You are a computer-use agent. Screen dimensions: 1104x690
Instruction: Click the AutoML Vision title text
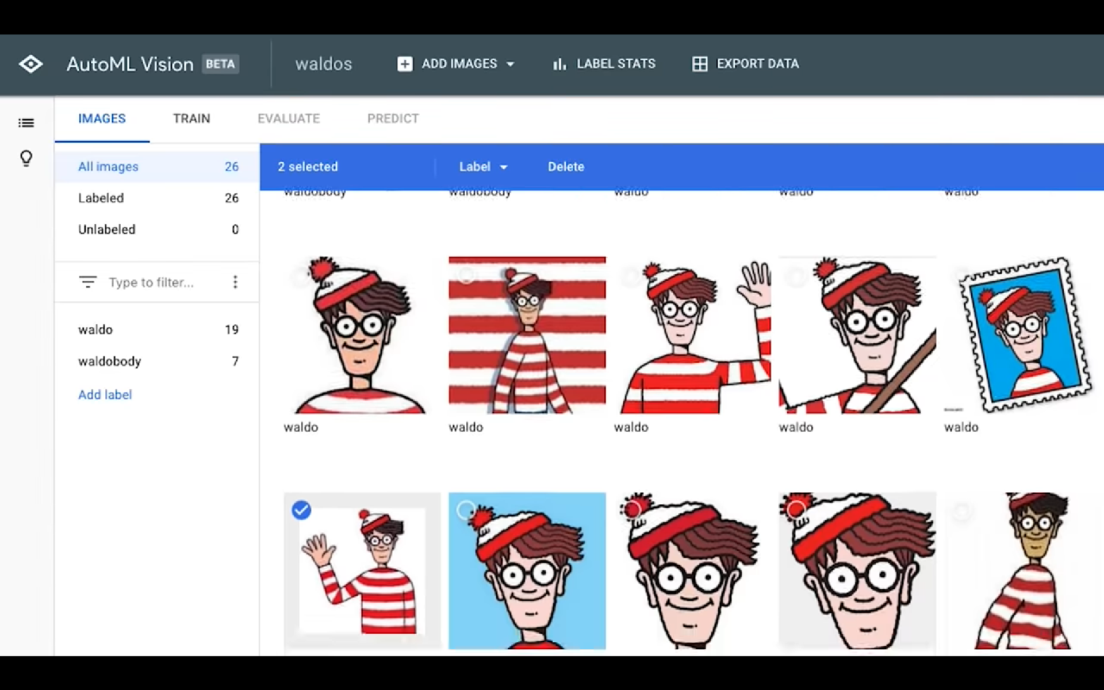point(130,64)
